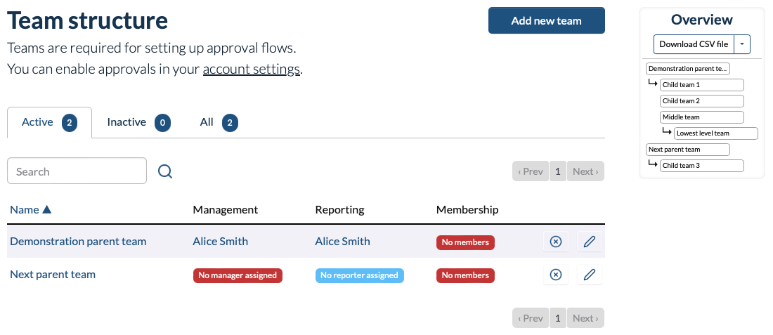Click the remove icon for Next parent team
773x335 pixels.
click(x=555, y=275)
